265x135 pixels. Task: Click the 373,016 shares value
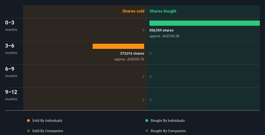click(132, 53)
